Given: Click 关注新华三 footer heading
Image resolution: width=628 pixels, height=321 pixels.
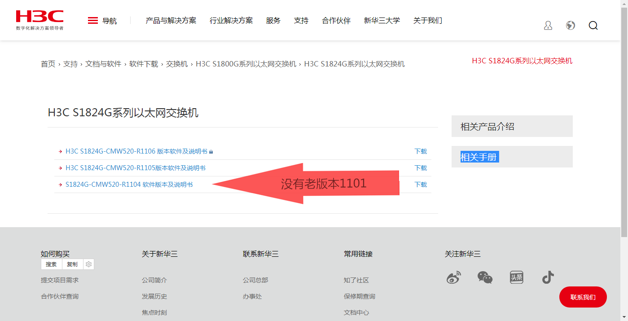Looking at the screenshot, I should (x=463, y=254).
